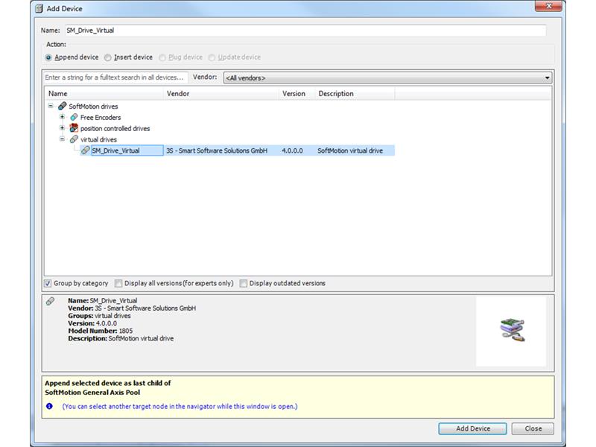Collapse the SoftMotion drives node
596x447 pixels.
(x=50, y=106)
